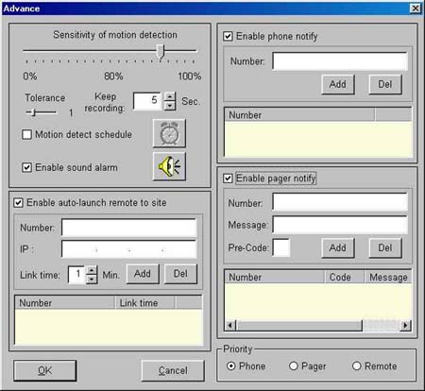Click the pager list right scroll arrow
The width and height of the screenshot is (425, 391).
point(406,325)
